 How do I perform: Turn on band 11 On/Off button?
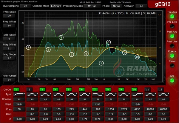coord(147,90)
